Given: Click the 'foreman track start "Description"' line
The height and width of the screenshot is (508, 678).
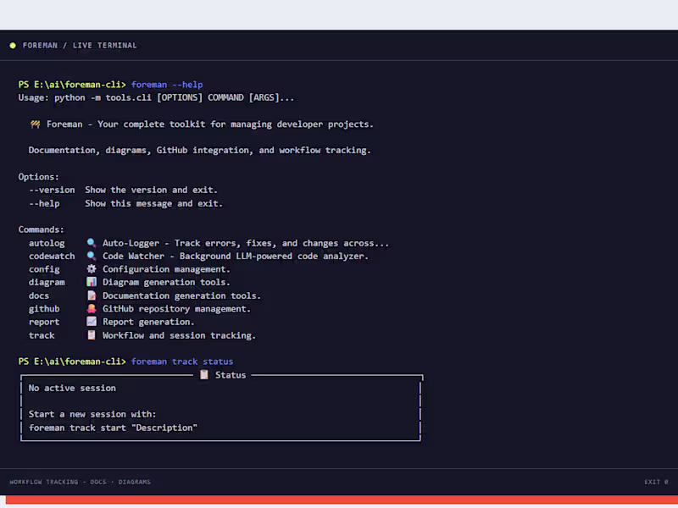Looking at the screenshot, I should click(114, 428).
